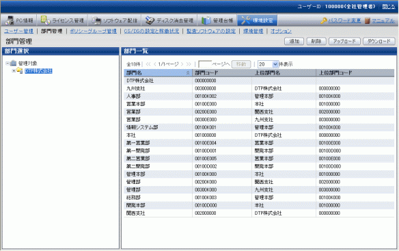Open the マニュアル link
The width and height of the screenshot is (399, 251).
(383, 21)
